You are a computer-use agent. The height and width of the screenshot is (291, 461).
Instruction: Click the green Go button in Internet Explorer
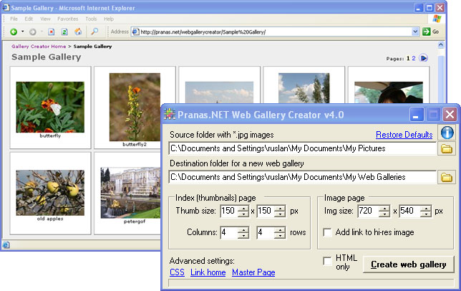(427, 32)
